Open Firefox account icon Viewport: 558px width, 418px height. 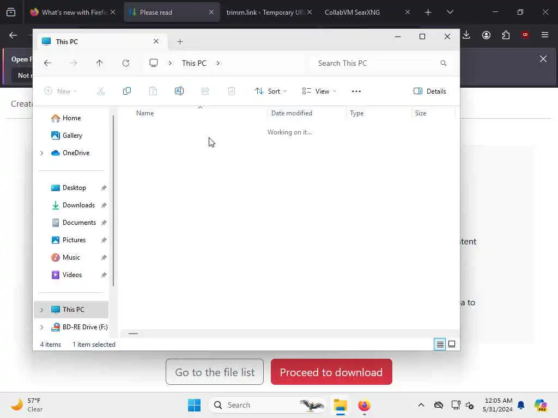click(486, 35)
